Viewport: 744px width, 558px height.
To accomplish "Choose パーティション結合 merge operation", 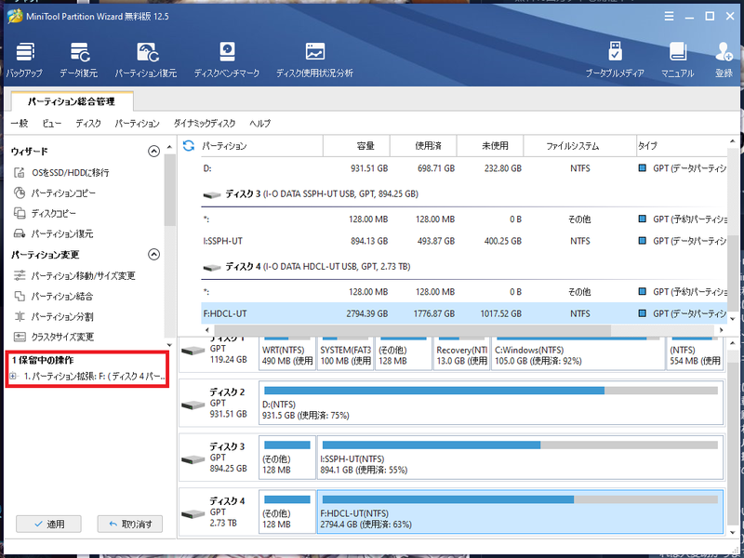I will pyautogui.click(x=61, y=297).
